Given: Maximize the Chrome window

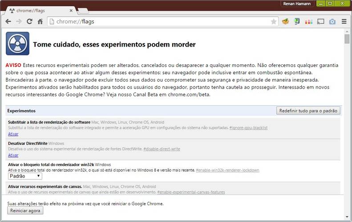Looking at the screenshot, I should (330, 4).
